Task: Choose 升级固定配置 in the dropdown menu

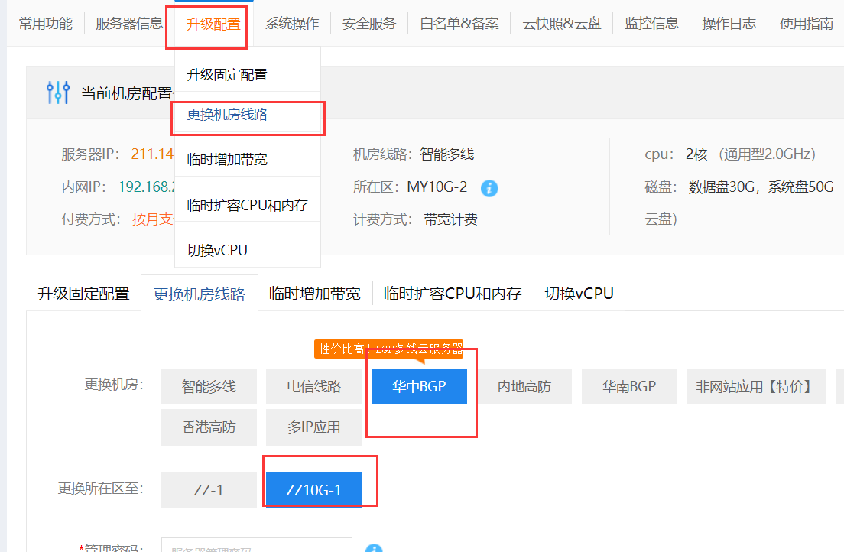Action: pyautogui.click(x=227, y=75)
